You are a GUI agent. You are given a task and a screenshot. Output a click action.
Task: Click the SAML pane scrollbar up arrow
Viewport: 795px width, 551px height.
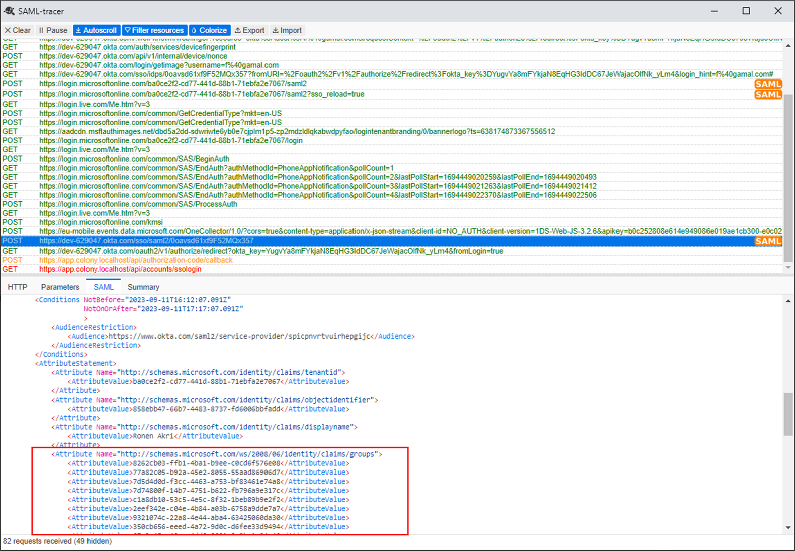(788, 301)
